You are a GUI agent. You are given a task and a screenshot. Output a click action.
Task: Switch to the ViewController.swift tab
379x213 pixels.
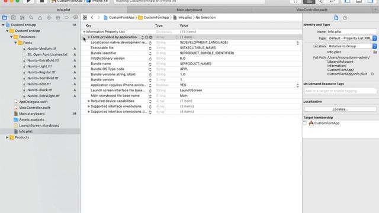[312, 10]
